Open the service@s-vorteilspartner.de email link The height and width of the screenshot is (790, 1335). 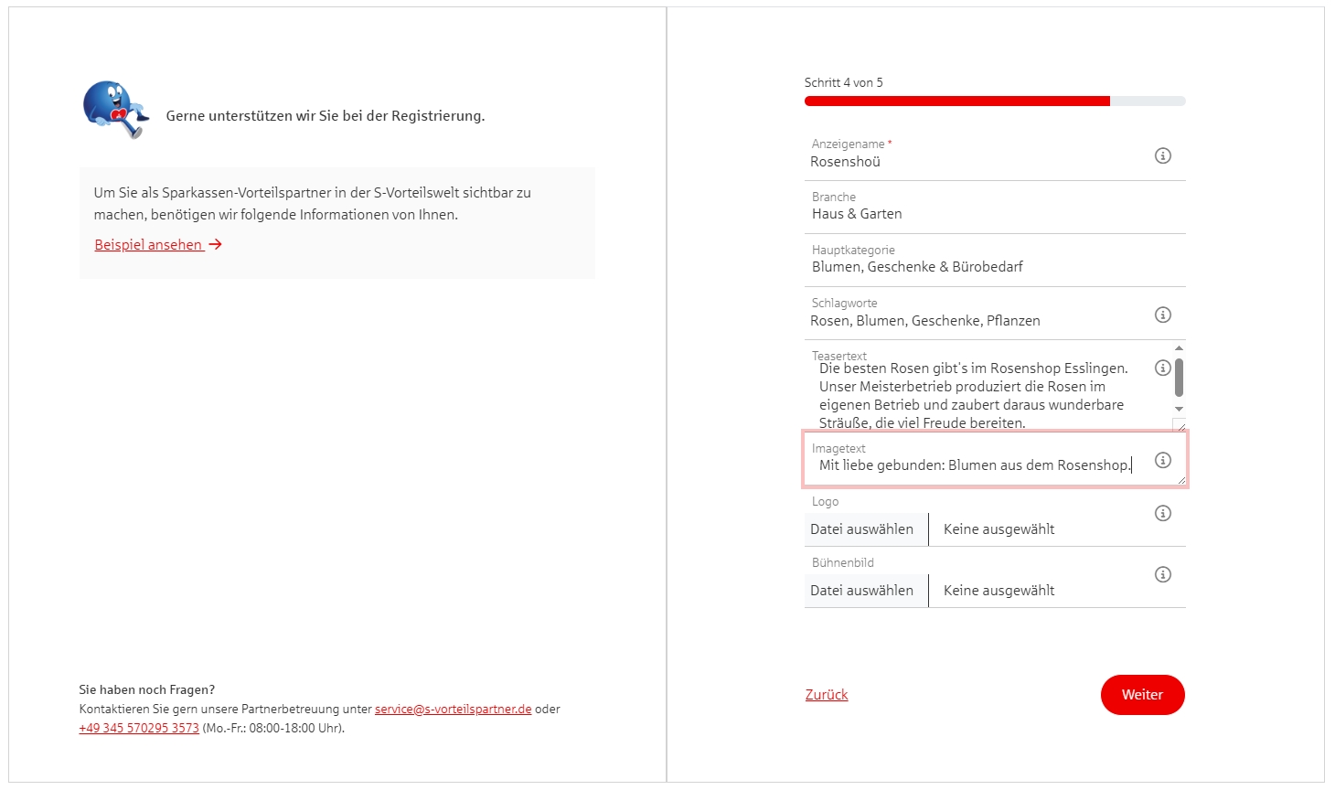(x=453, y=709)
